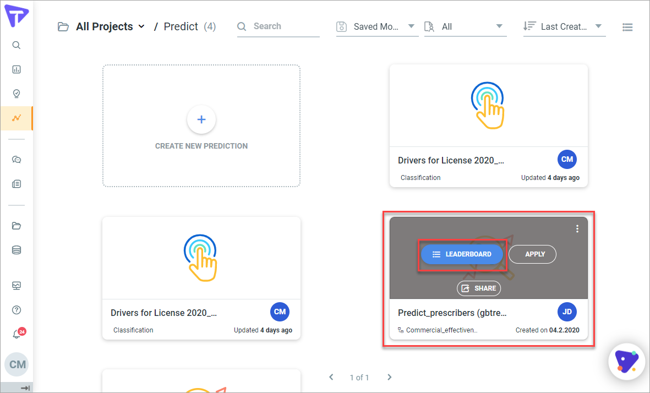Open the All Projects dropdown
This screenshot has width=650, height=393.
tap(110, 26)
